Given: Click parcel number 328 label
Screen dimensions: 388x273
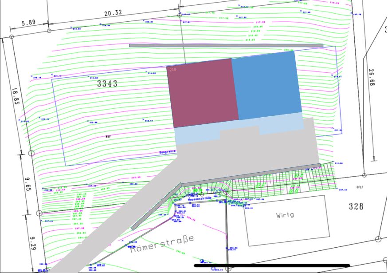Looking at the screenshot, I should point(356,206).
